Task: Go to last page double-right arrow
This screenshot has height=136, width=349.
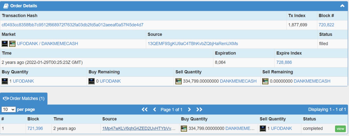Action: [x=199, y=109]
